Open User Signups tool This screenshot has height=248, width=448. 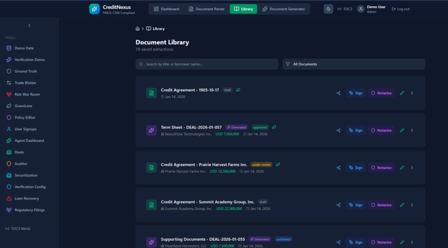[x=26, y=129]
